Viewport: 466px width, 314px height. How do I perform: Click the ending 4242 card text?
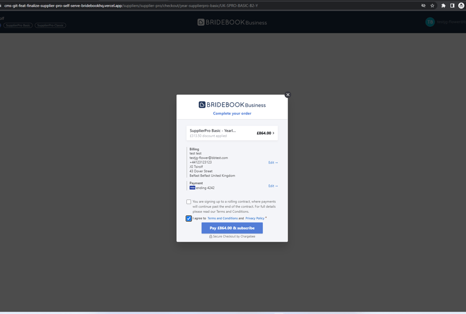click(x=205, y=188)
